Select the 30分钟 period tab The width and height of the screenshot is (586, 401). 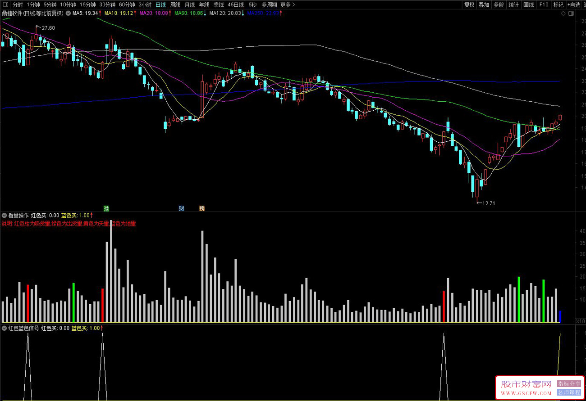tap(108, 5)
